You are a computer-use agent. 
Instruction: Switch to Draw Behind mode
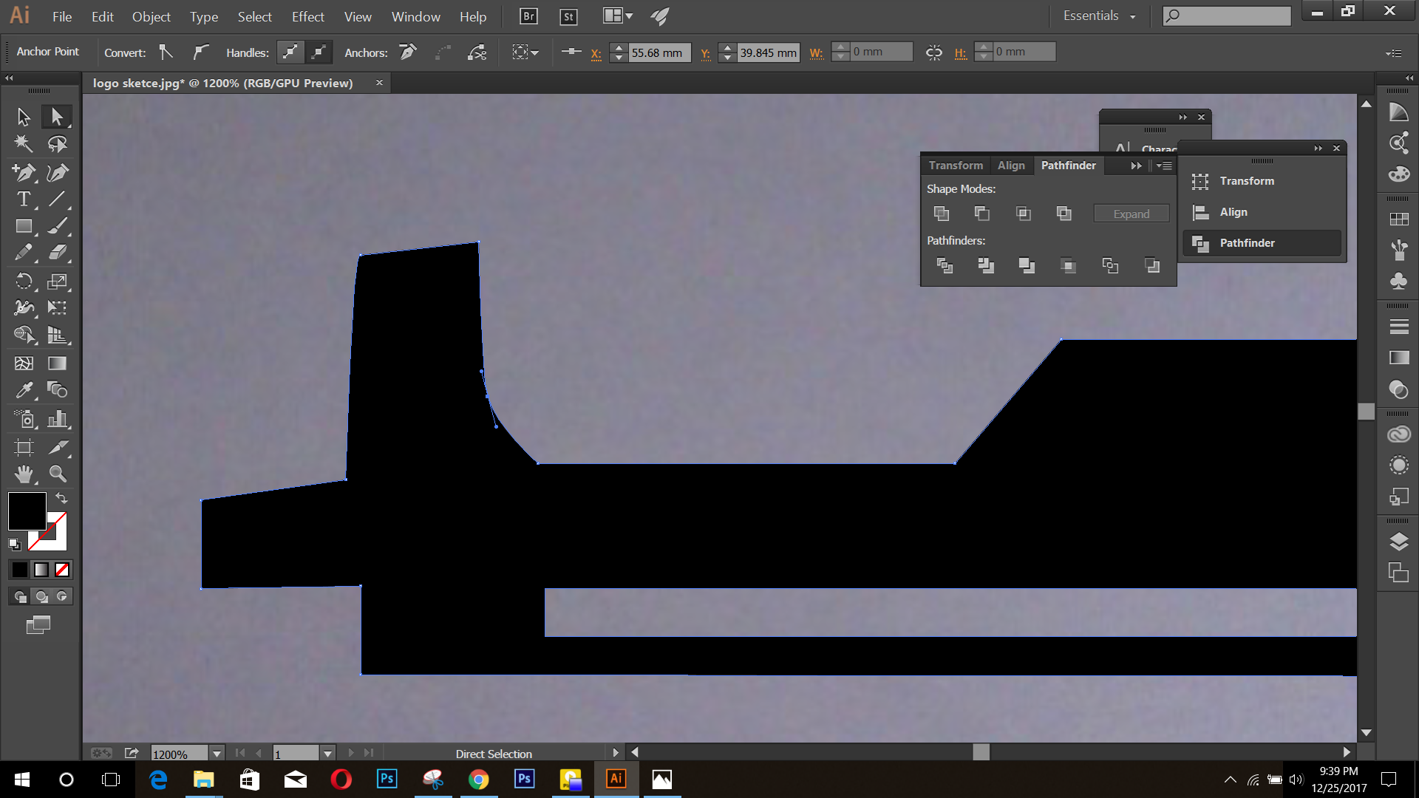point(41,596)
